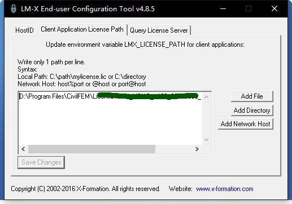
Task: Click the Local Path syntax example line
Action: [82, 77]
